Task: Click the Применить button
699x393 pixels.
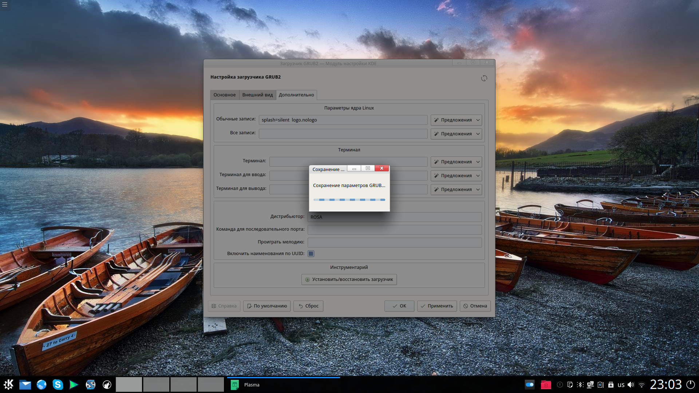Action: tap(437, 306)
